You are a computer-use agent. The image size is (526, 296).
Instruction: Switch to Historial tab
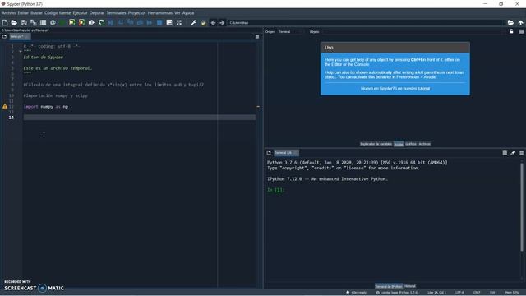click(410, 286)
